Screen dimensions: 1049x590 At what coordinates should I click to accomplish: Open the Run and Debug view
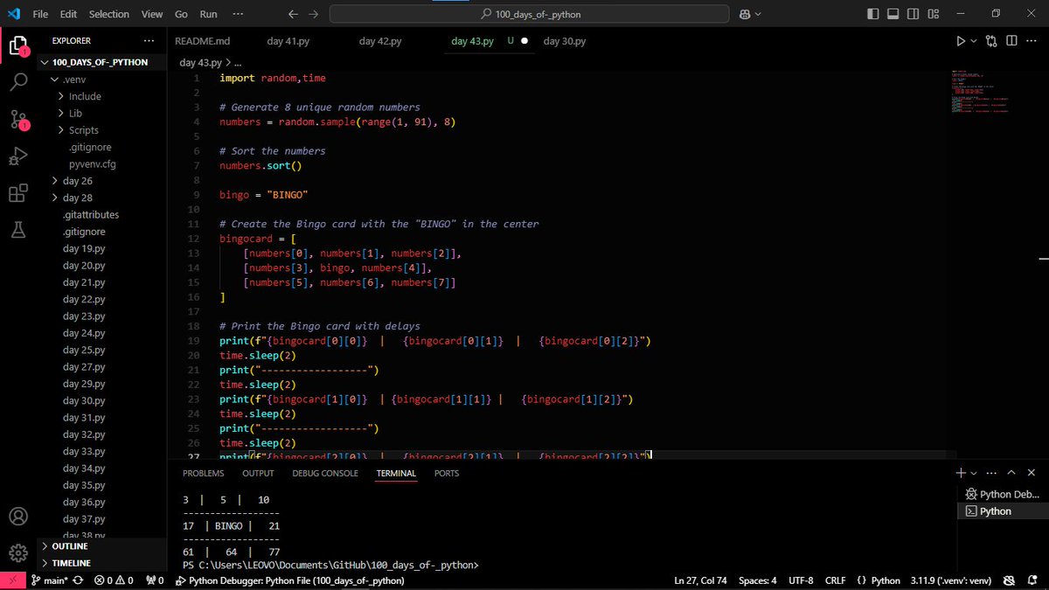click(x=18, y=156)
